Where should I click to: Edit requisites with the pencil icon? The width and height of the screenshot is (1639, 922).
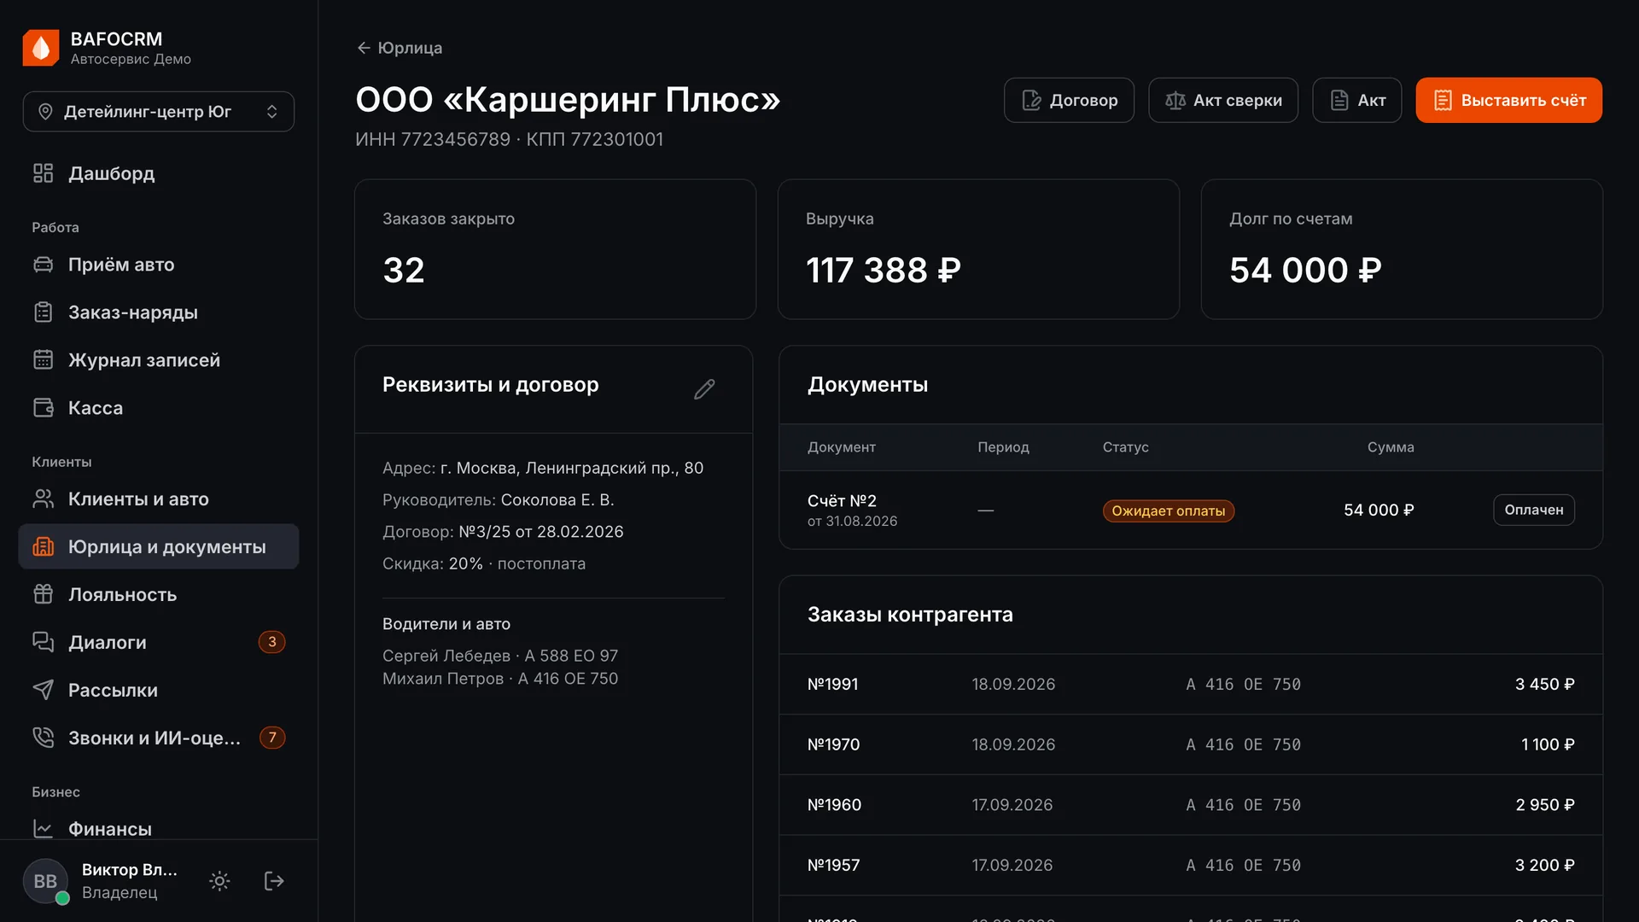tap(704, 389)
